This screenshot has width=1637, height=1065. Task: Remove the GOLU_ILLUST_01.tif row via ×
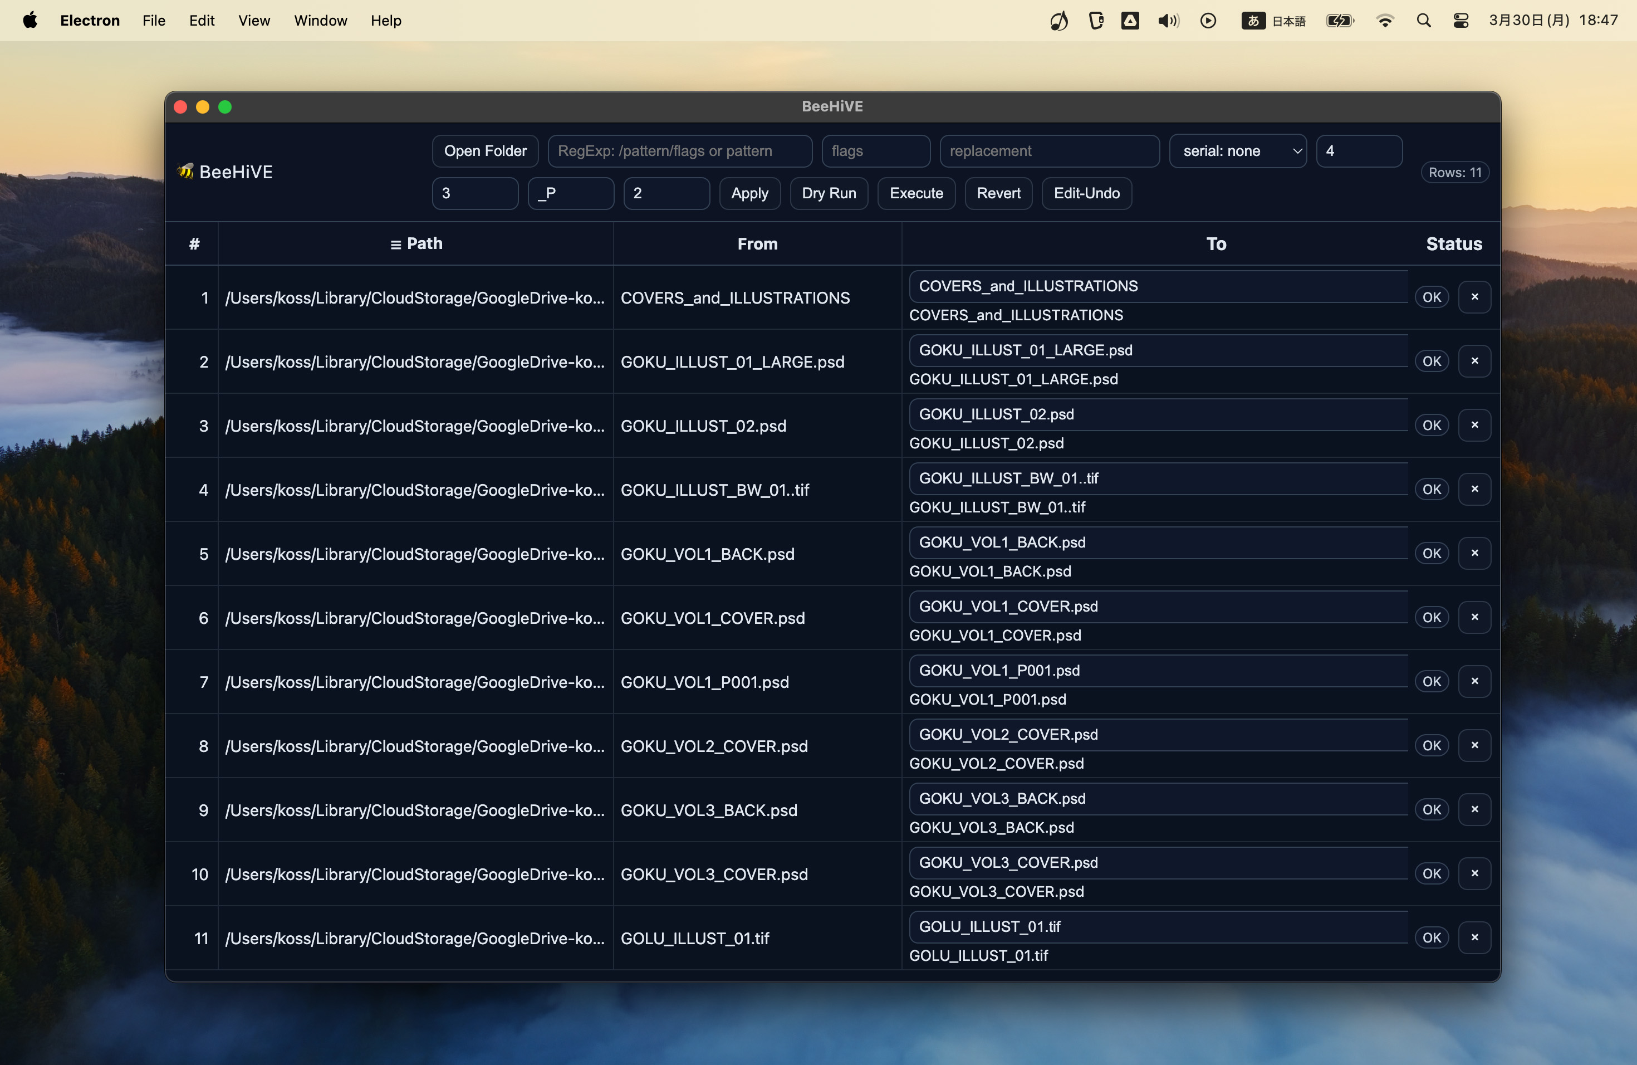1474,937
